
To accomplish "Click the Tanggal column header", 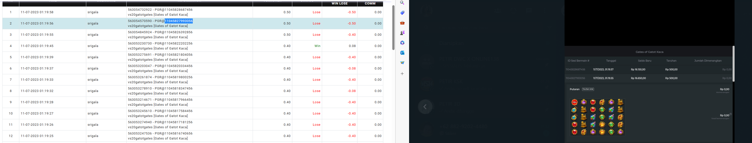I will pyautogui.click(x=611, y=60).
